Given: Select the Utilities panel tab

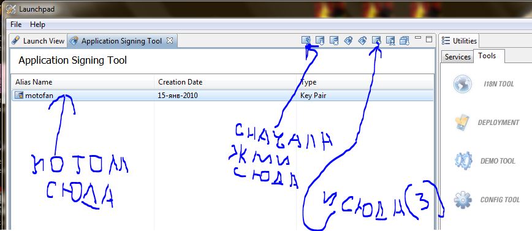Looking at the screenshot, I should click(460, 41).
